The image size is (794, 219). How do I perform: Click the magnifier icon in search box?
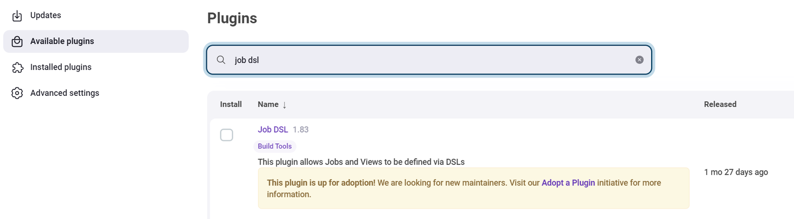(x=221, y=60)
